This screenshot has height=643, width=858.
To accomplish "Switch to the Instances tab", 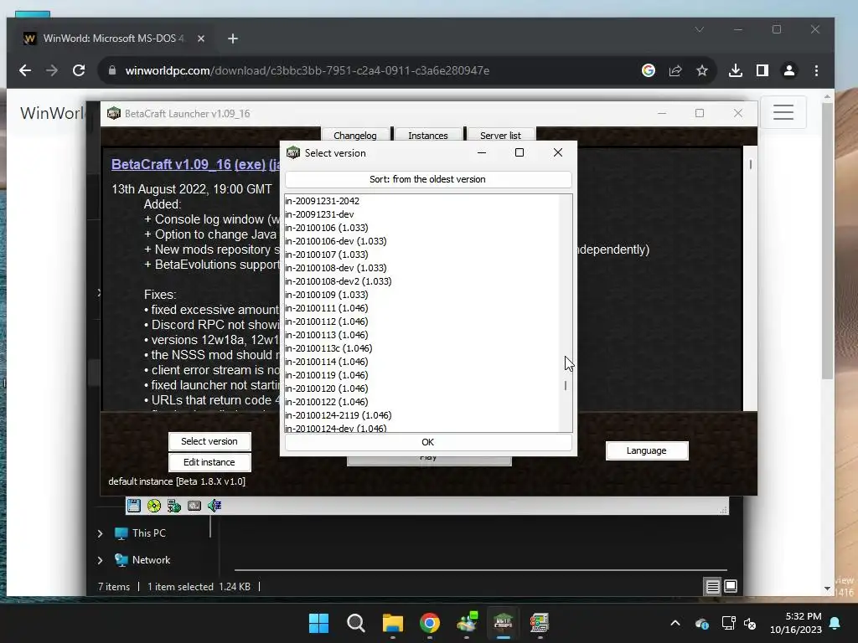I will click(x=428, y=135).
